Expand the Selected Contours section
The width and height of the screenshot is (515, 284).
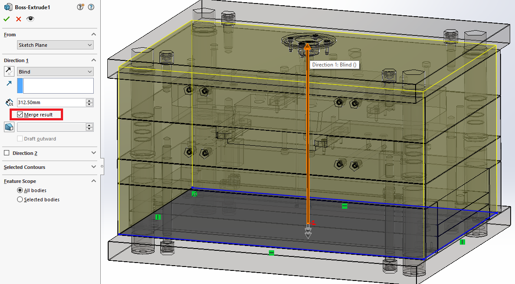coord(93,167)
